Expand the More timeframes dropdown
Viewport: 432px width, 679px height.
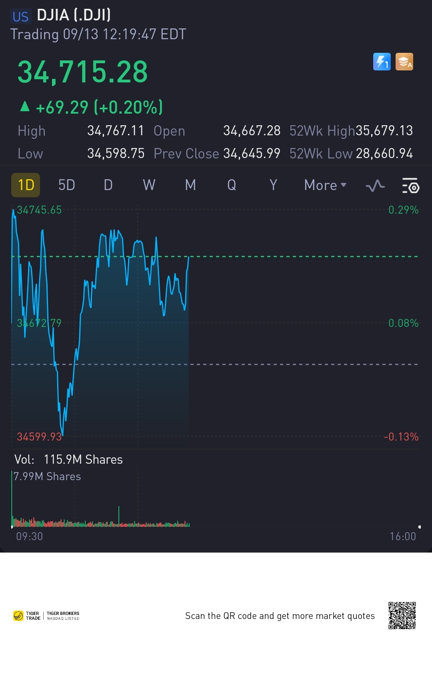point(325,185)
